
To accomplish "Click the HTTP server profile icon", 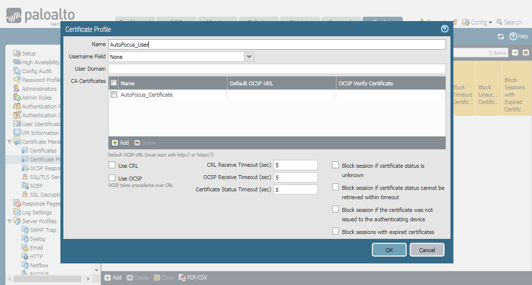I will click(x=25, y=256).
